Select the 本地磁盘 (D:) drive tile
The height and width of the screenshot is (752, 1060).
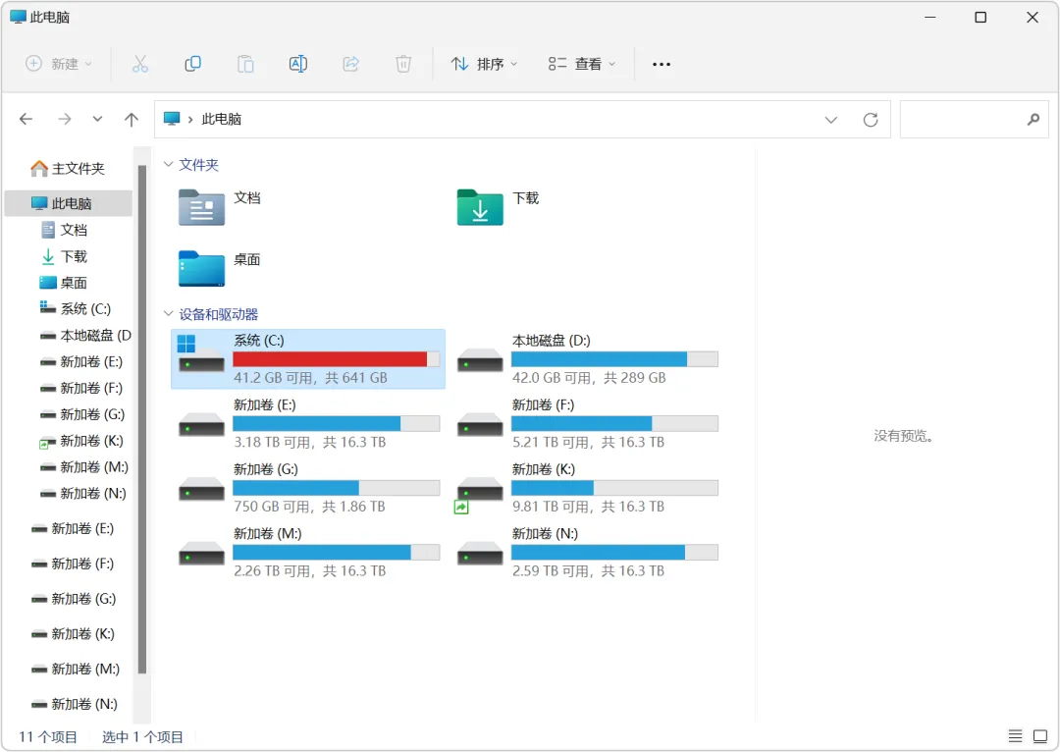587,359
